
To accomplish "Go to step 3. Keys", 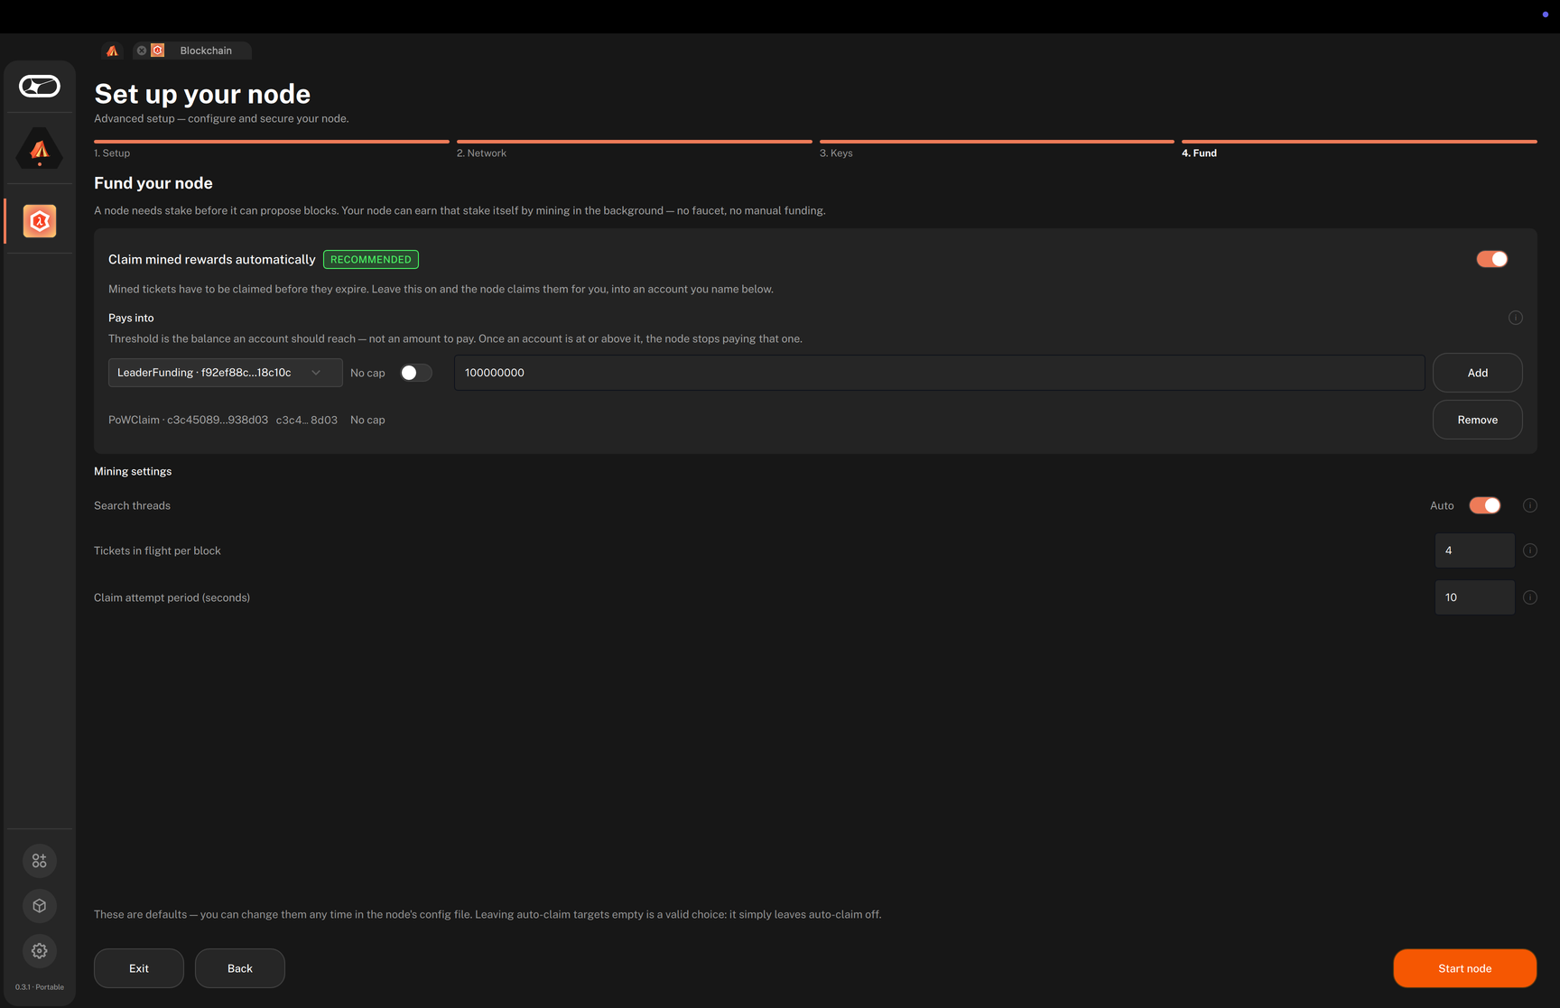I will (997, 149).
